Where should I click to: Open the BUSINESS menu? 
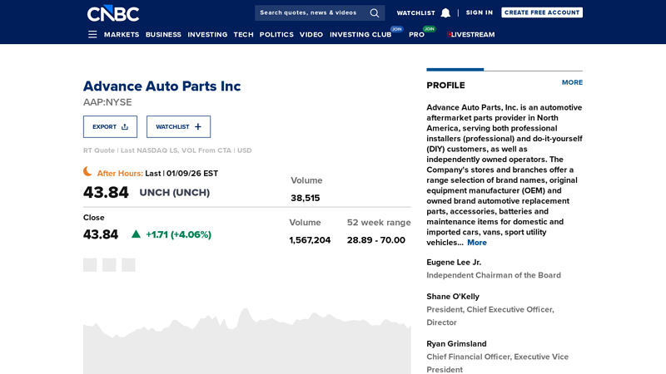click(163, 34)
